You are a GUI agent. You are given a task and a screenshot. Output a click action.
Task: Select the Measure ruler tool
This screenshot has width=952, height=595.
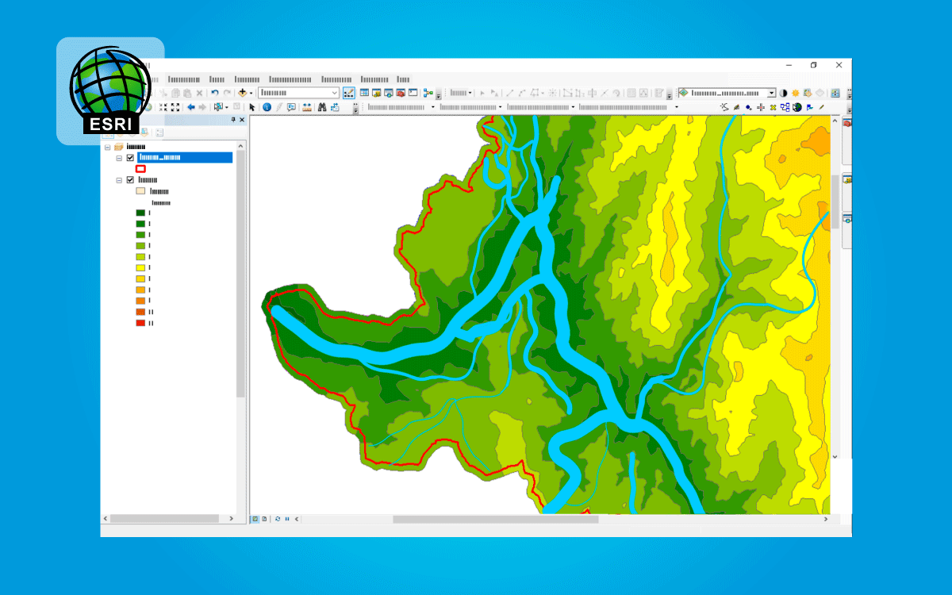pyautogui.click(x=306, y=107)
